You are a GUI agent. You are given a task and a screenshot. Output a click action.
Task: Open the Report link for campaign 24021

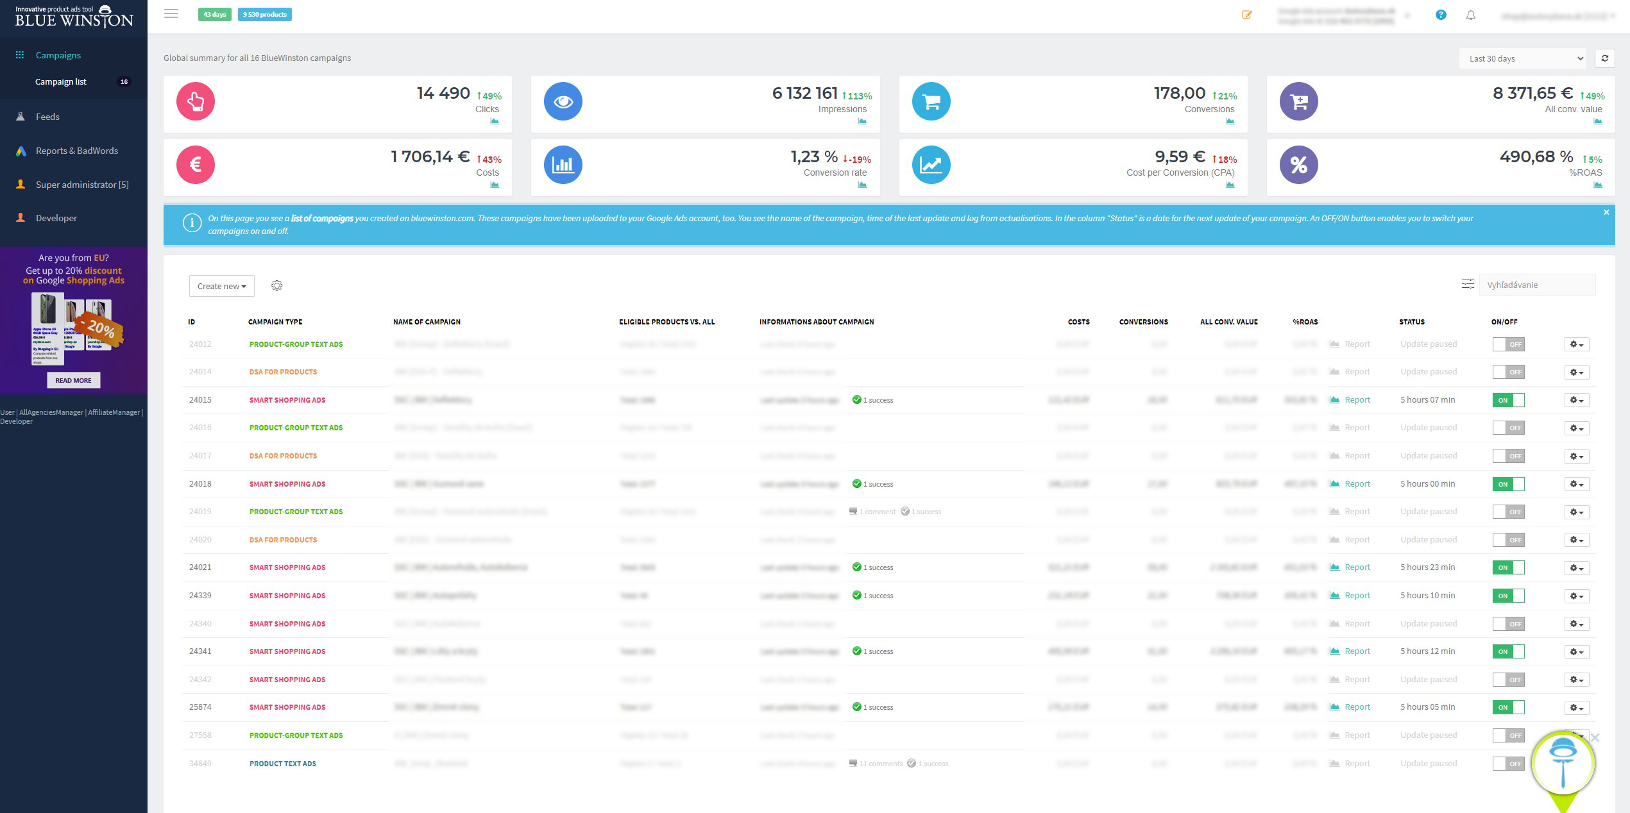[x=1357, y=567]
